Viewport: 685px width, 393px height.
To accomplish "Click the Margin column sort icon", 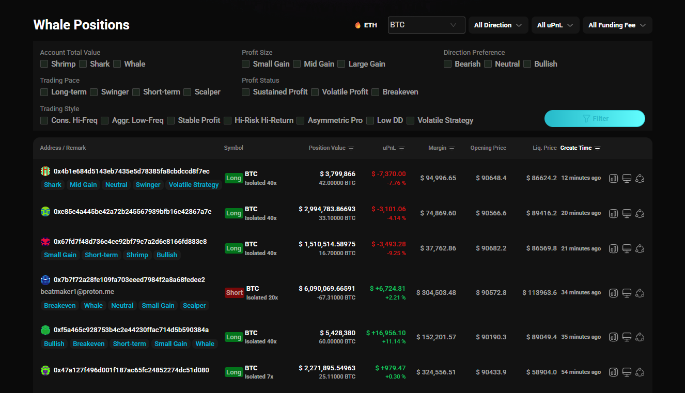I will 452,148.
